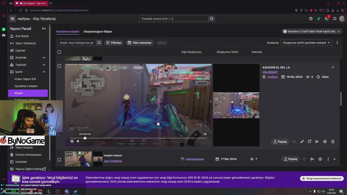The height and width of the screenshot is (195, 347).
Task: Open the VALORANT category link
Action: coord(270,72)
